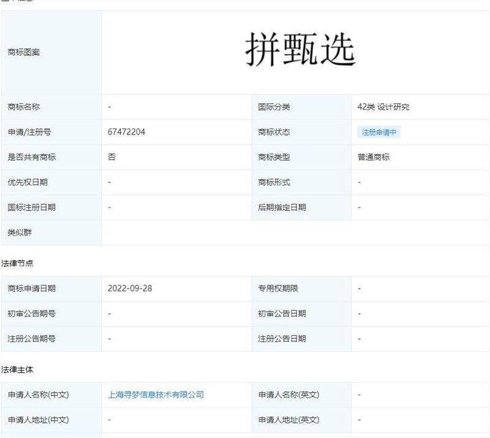Screen dimensions: 490x438
Task: Click the 专用权期限 label
Action: [278, 288]
